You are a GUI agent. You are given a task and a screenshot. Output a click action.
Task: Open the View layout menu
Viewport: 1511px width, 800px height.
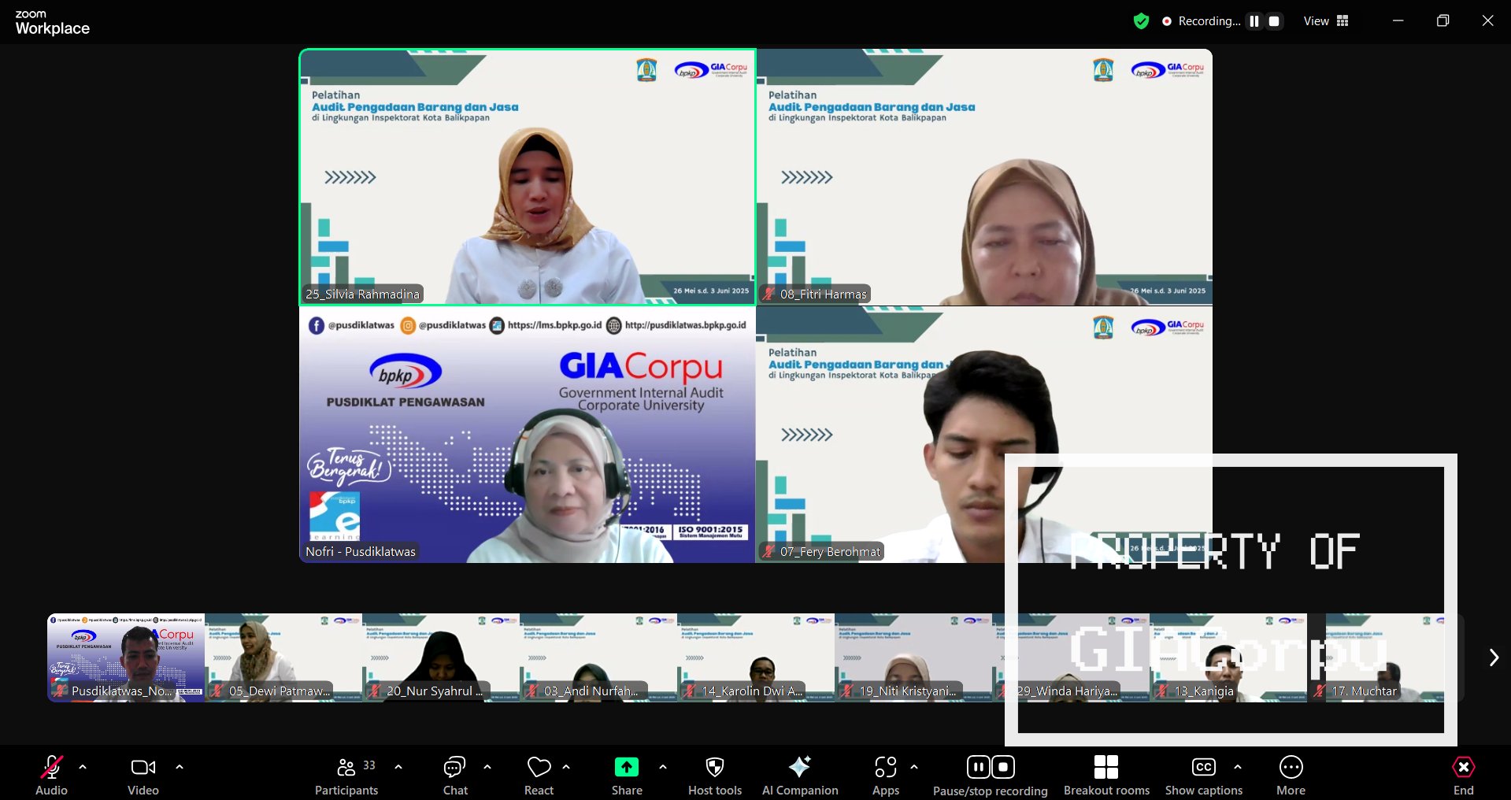pos(1327,21)
